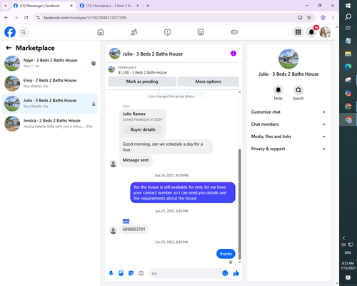
Task: Open the purple conversation info icon
Action: pos(233,54)
